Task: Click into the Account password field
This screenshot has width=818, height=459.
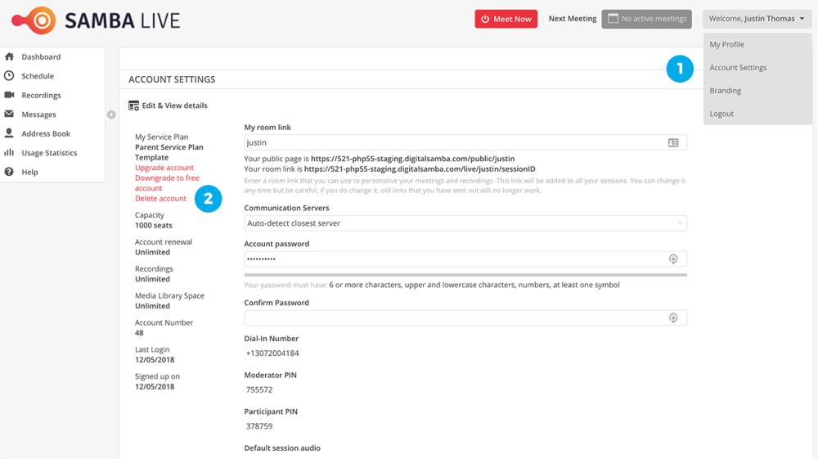Action: 465,259
